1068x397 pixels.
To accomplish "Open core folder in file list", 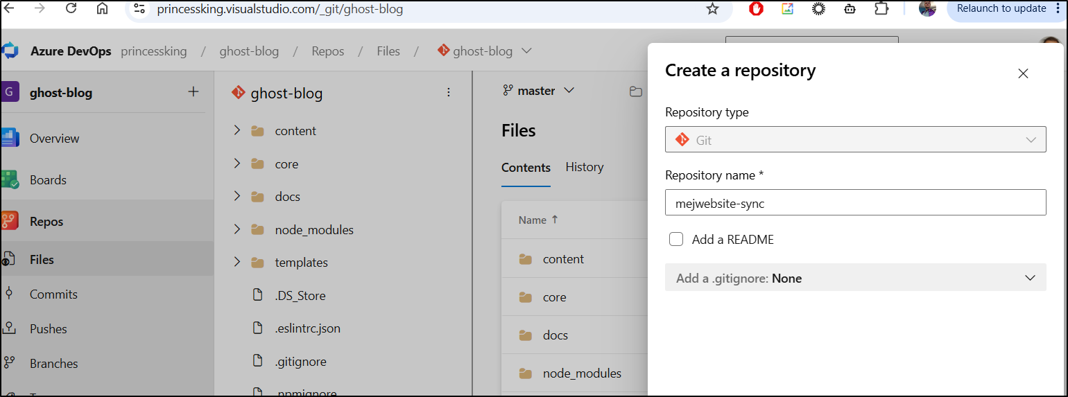I will pyautogui.click(x=554, y=297).
